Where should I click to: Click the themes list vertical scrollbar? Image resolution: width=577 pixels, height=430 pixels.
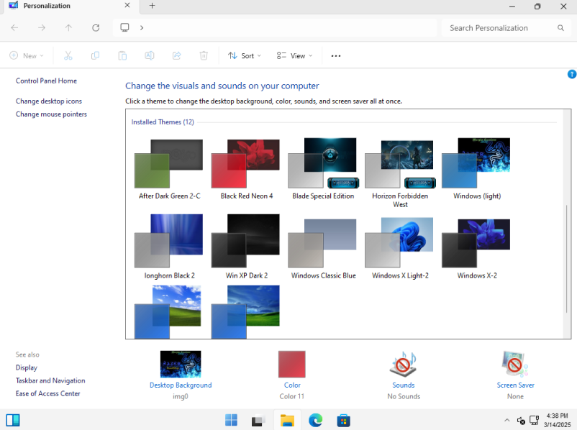click(567, 259)
